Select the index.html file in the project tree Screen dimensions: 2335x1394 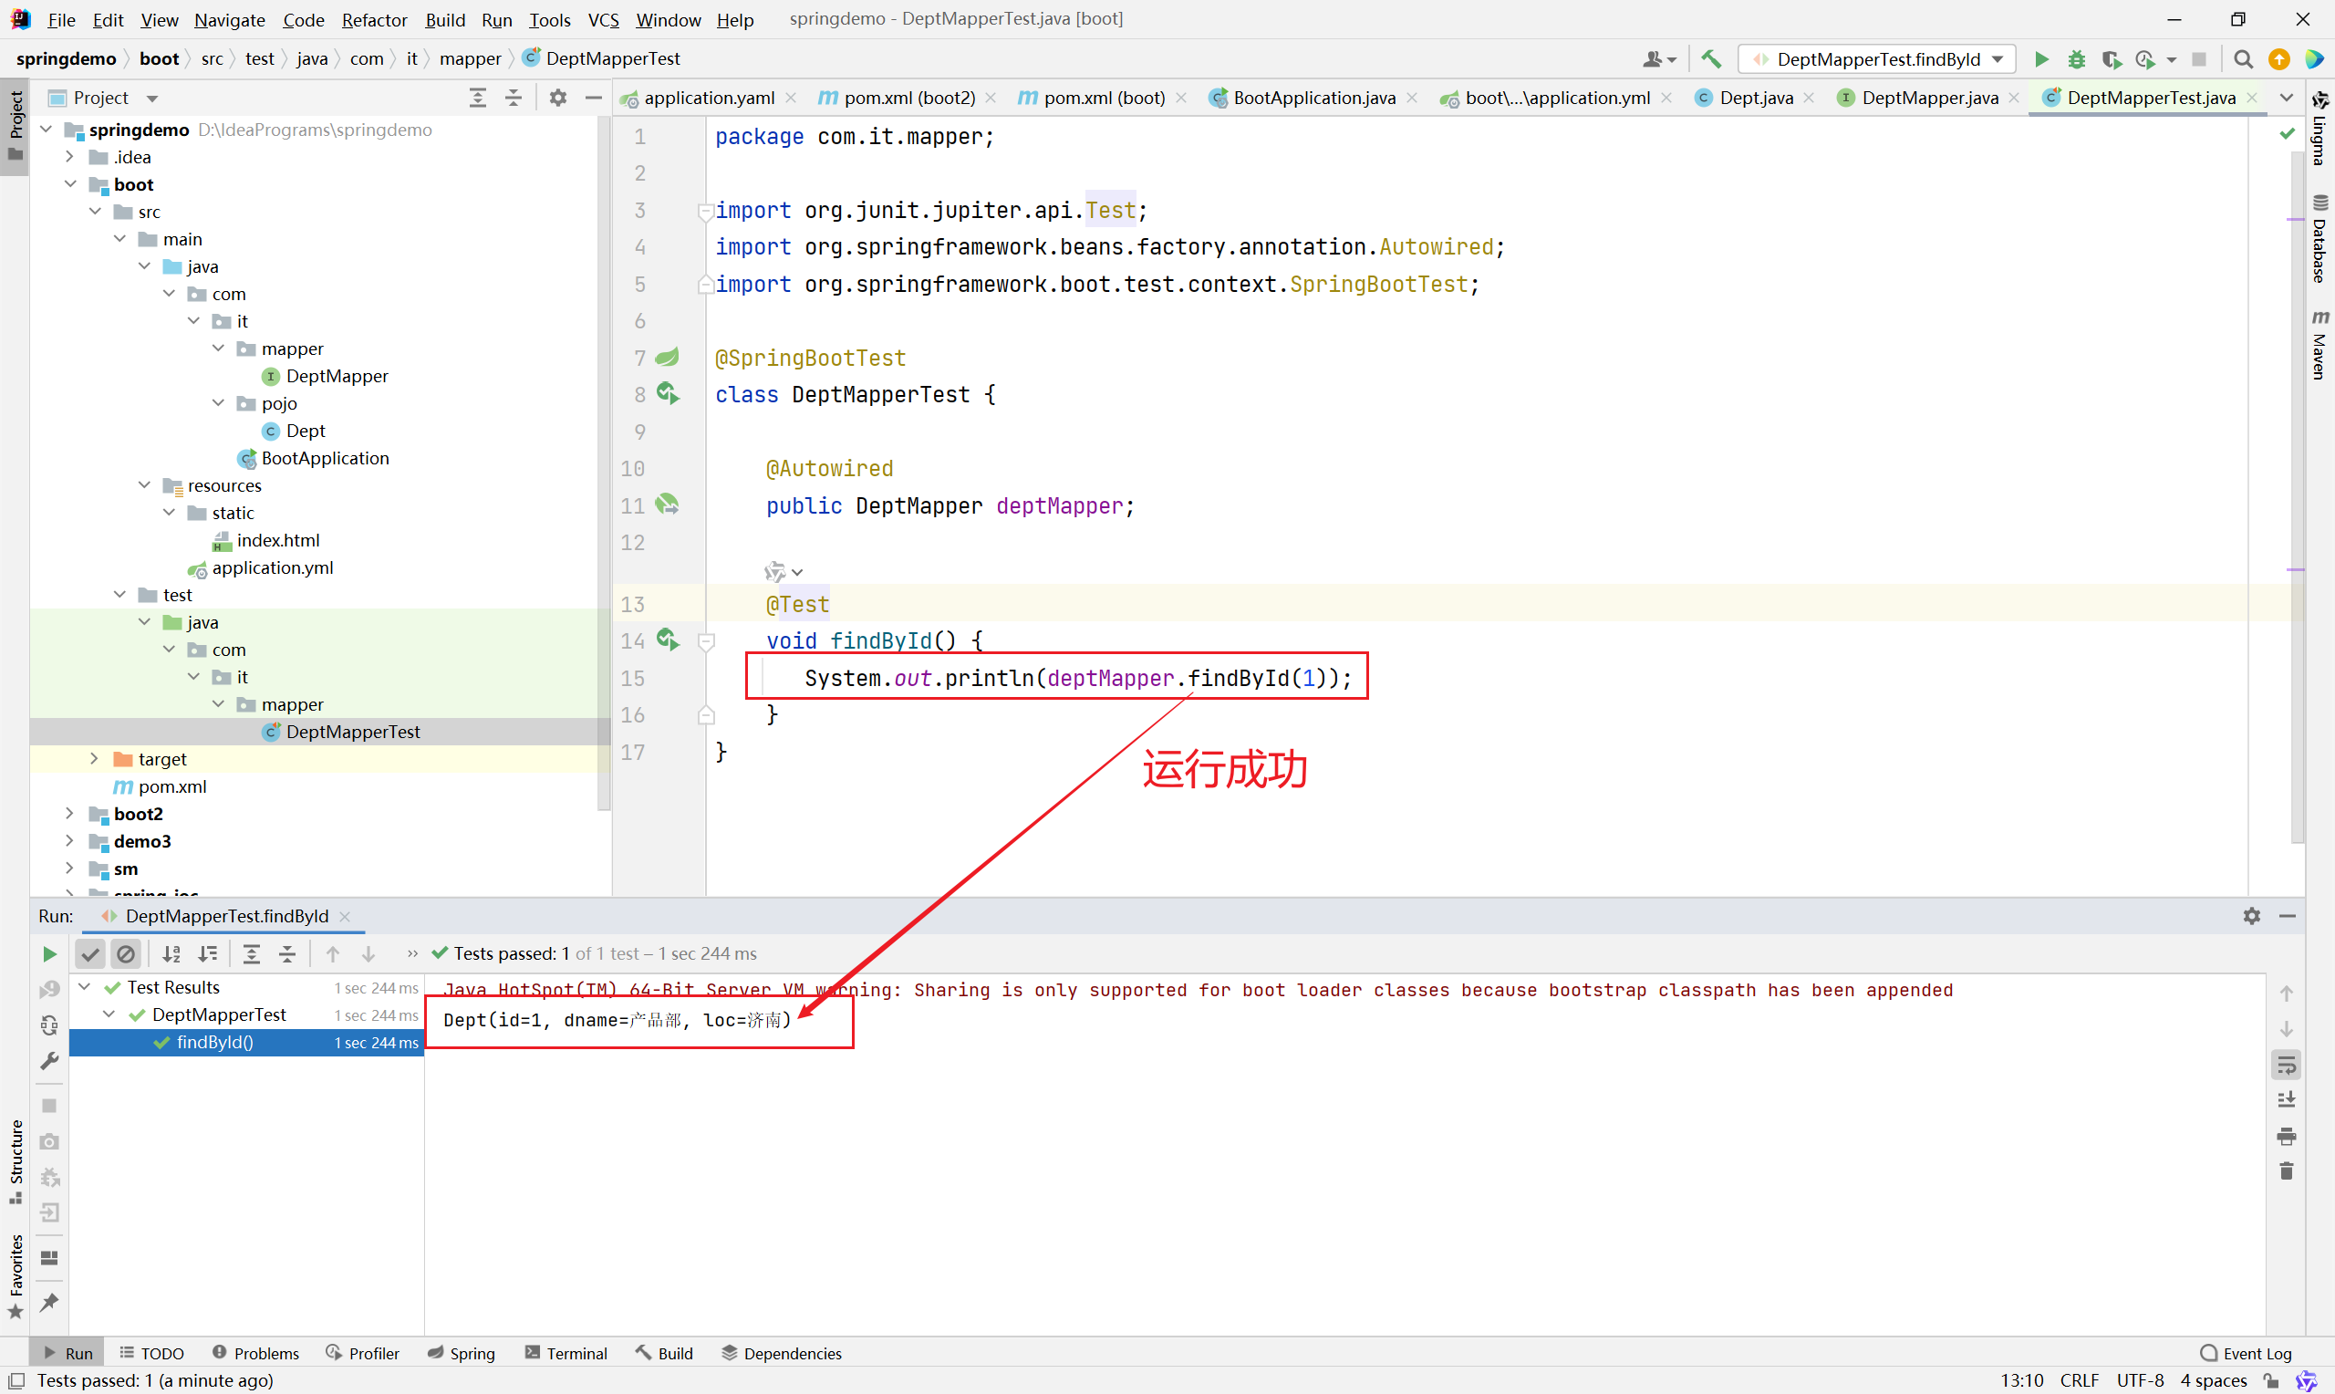277,540
